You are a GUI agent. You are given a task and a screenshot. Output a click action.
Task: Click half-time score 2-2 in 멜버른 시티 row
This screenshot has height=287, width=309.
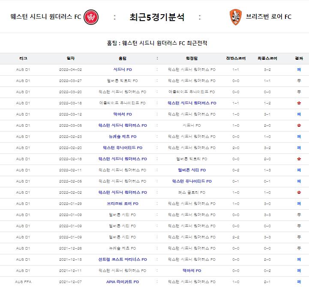[x=236, y=237]
